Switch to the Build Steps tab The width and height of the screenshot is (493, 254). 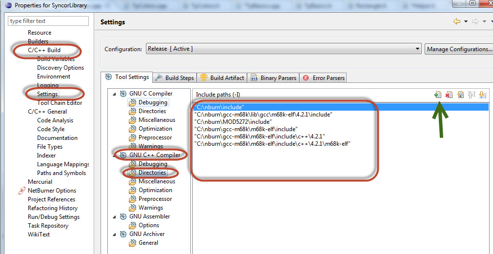(x=175, y=78)
